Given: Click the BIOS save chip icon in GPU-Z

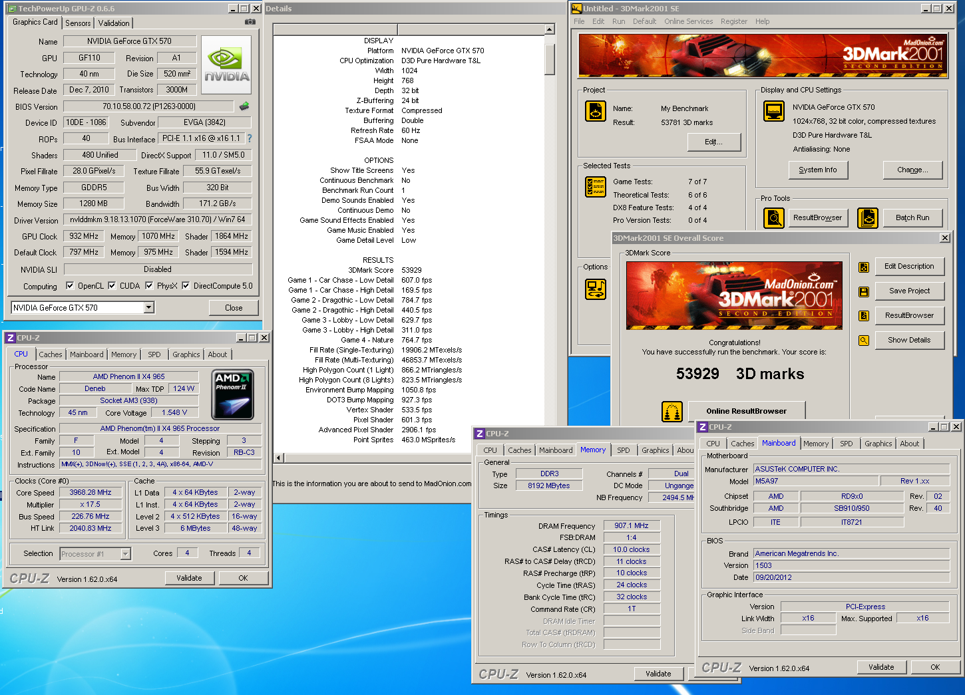Looking at the screenshot, I should tap(244, 106).
